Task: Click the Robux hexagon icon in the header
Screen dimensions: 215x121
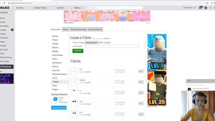Action: tap(206, 8)
